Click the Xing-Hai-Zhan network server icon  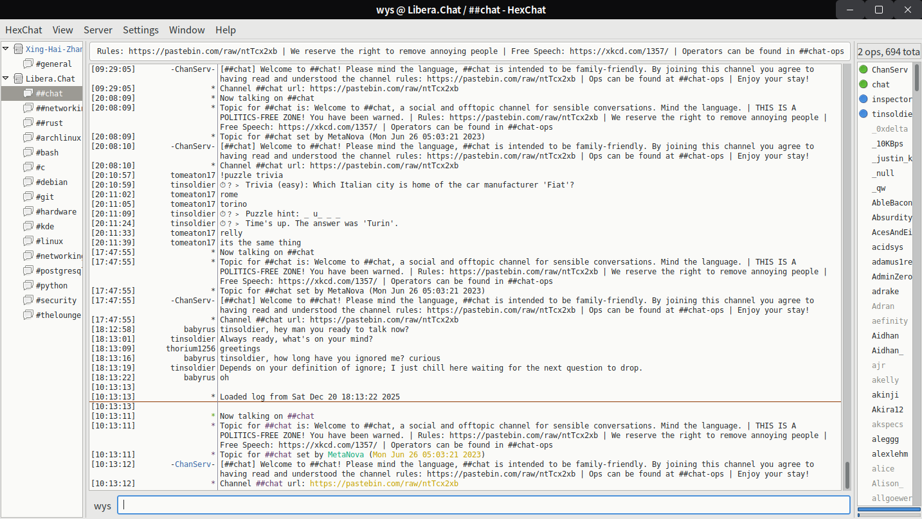(x=18, y=49)
